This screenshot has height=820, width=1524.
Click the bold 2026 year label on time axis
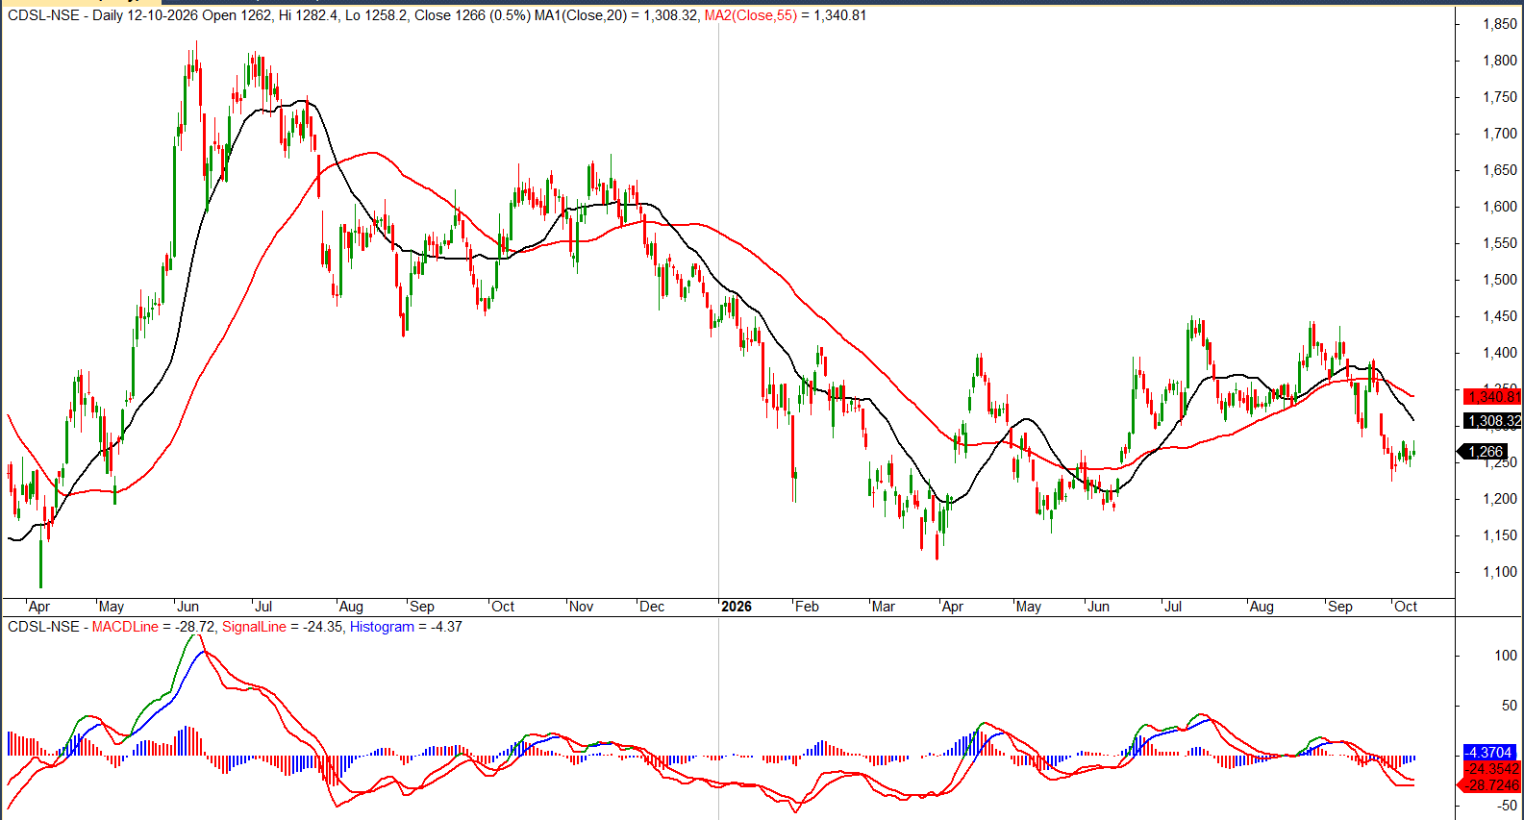click(x=737, y=607)
